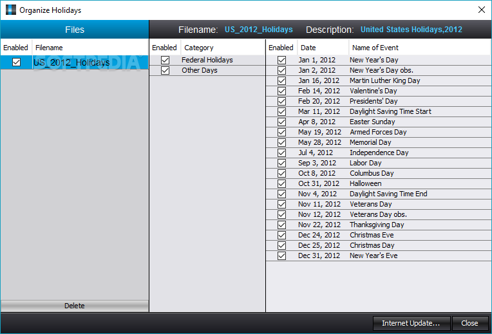
Task: Click the Enabled header in the Files list
Action: tap(16, 48)
